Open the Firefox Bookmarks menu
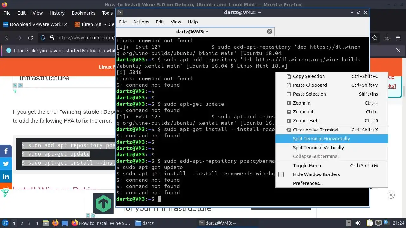Screen dimensions: 406x228 [x=83, y=13]
